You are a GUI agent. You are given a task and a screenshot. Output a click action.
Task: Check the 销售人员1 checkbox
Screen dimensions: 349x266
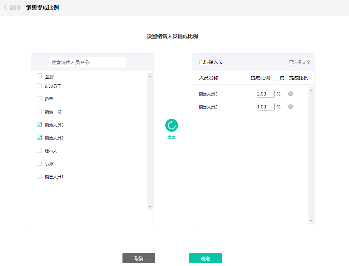coord(39,176)
